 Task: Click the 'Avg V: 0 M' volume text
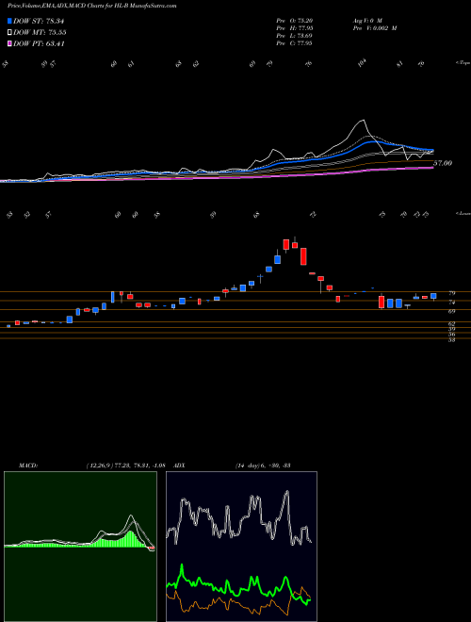[366, 20]
